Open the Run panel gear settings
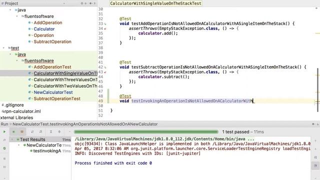The height and width of the screenshot is (180, 320). click(313, 124)
